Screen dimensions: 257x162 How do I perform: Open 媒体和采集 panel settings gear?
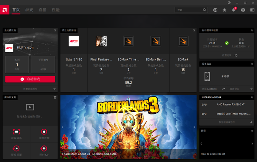coord(55,97)
